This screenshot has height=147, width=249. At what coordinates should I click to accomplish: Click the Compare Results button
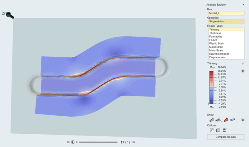pyautogui.click(x=226, y=137)
